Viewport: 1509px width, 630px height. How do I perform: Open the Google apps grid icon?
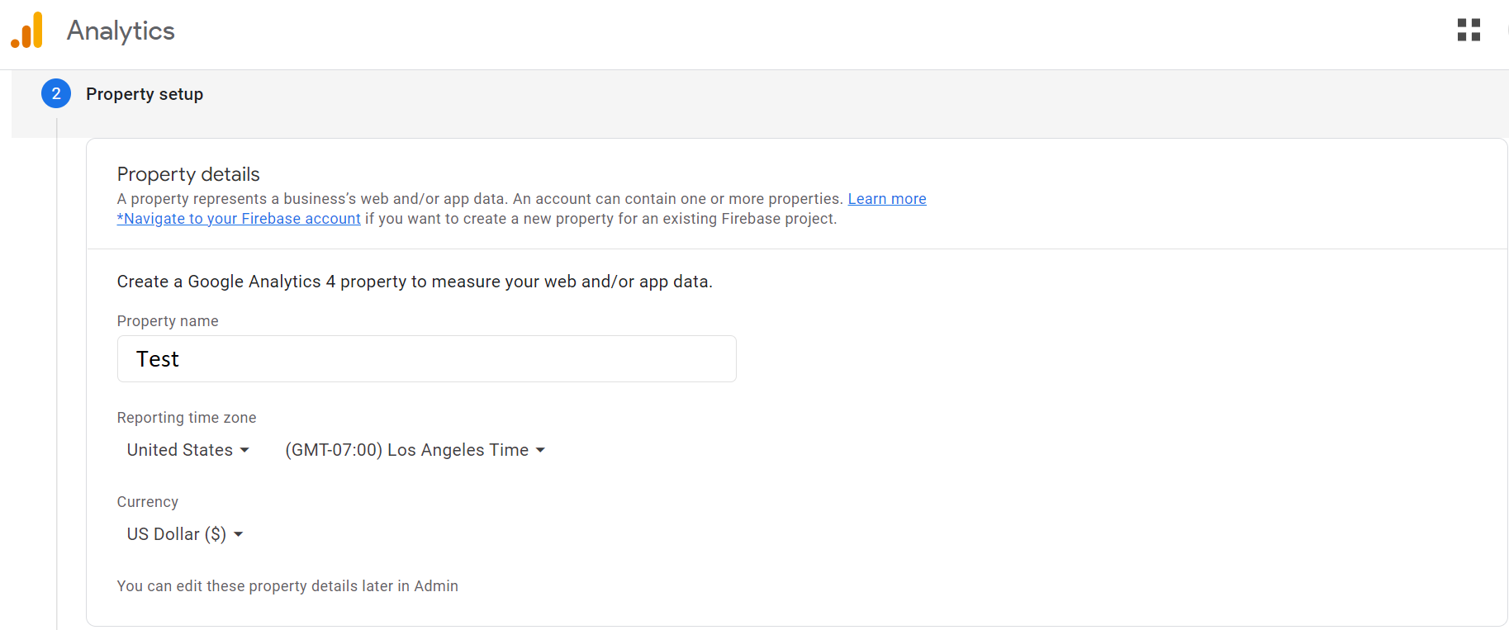pos(1469,31)
